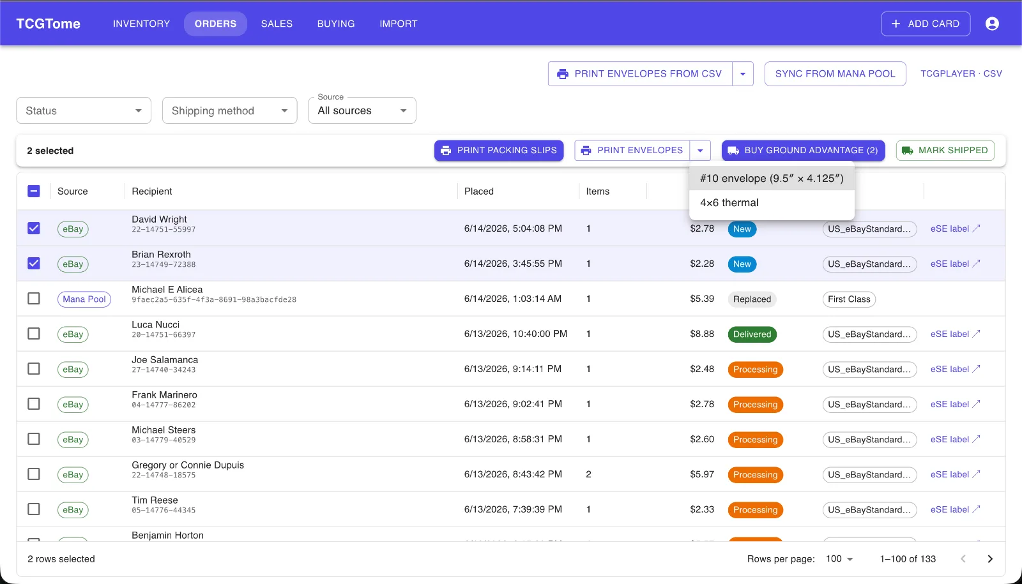Click the Placed column header
This screenshot has height=584, width=1022.
pyautogui.click(x=479, y=191)
